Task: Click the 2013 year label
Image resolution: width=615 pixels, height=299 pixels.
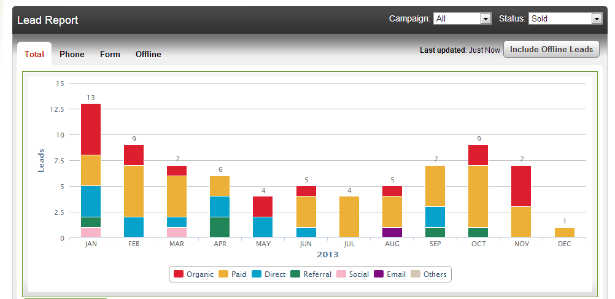Action: 328,255
